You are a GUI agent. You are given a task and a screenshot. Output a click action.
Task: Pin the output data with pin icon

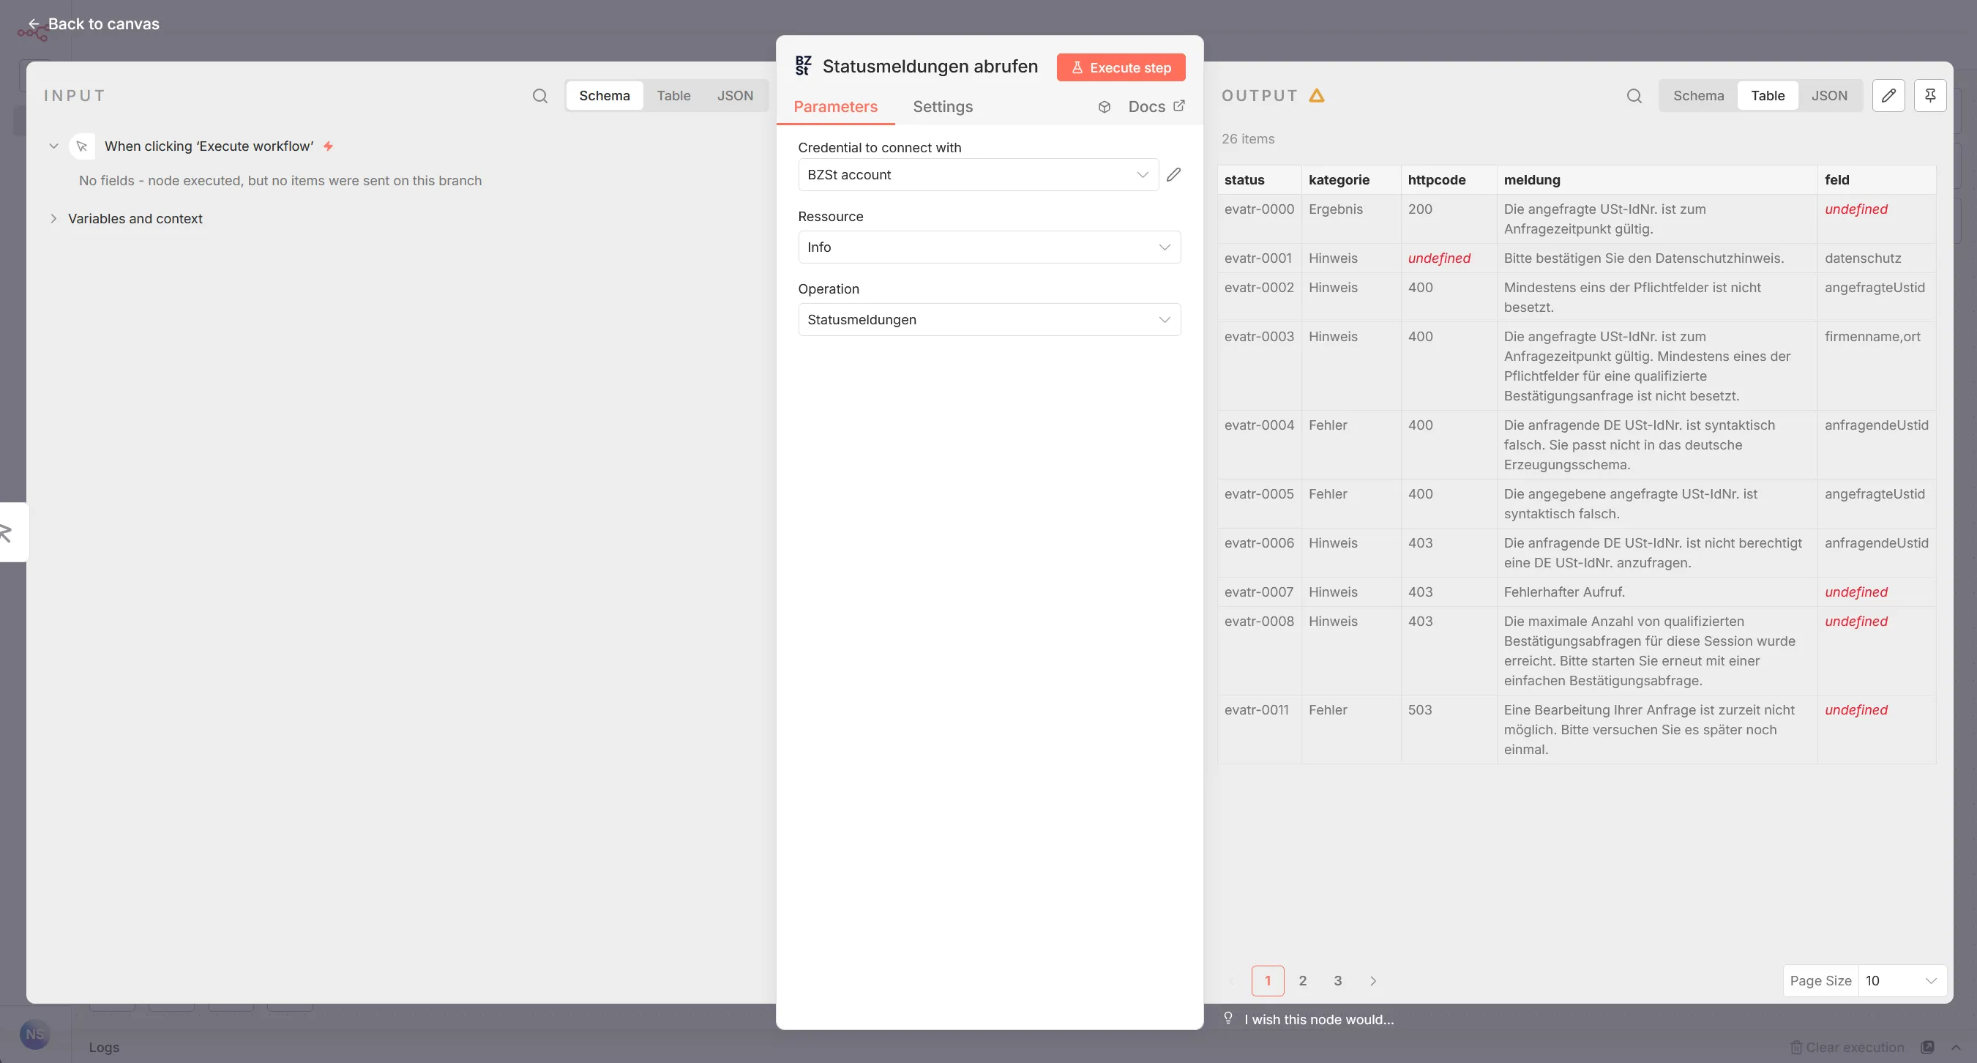click(x=1930, y=96)
